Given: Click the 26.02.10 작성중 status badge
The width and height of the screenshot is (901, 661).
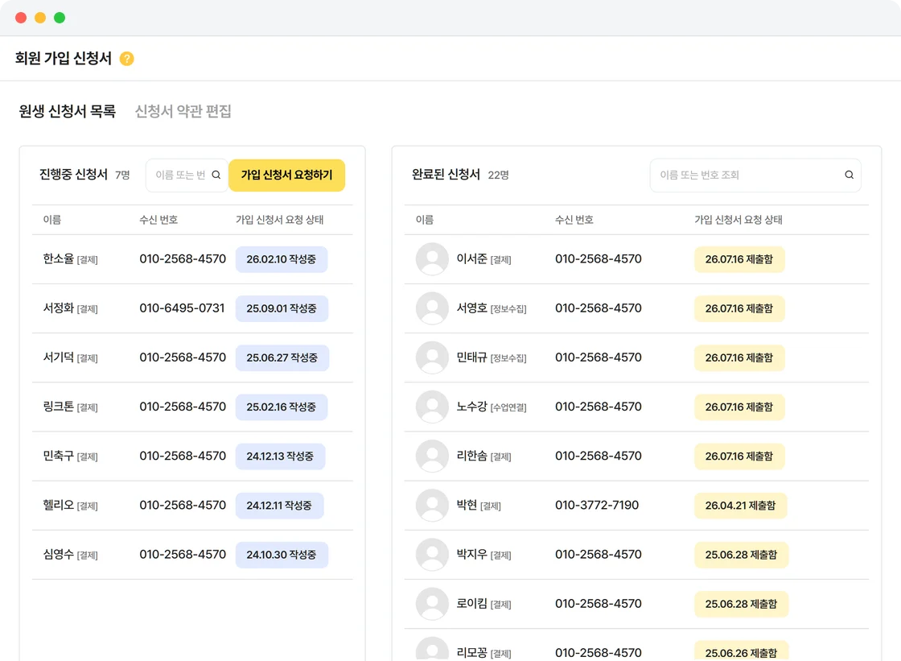Looking at the screenshot, I should click(282, 259).
